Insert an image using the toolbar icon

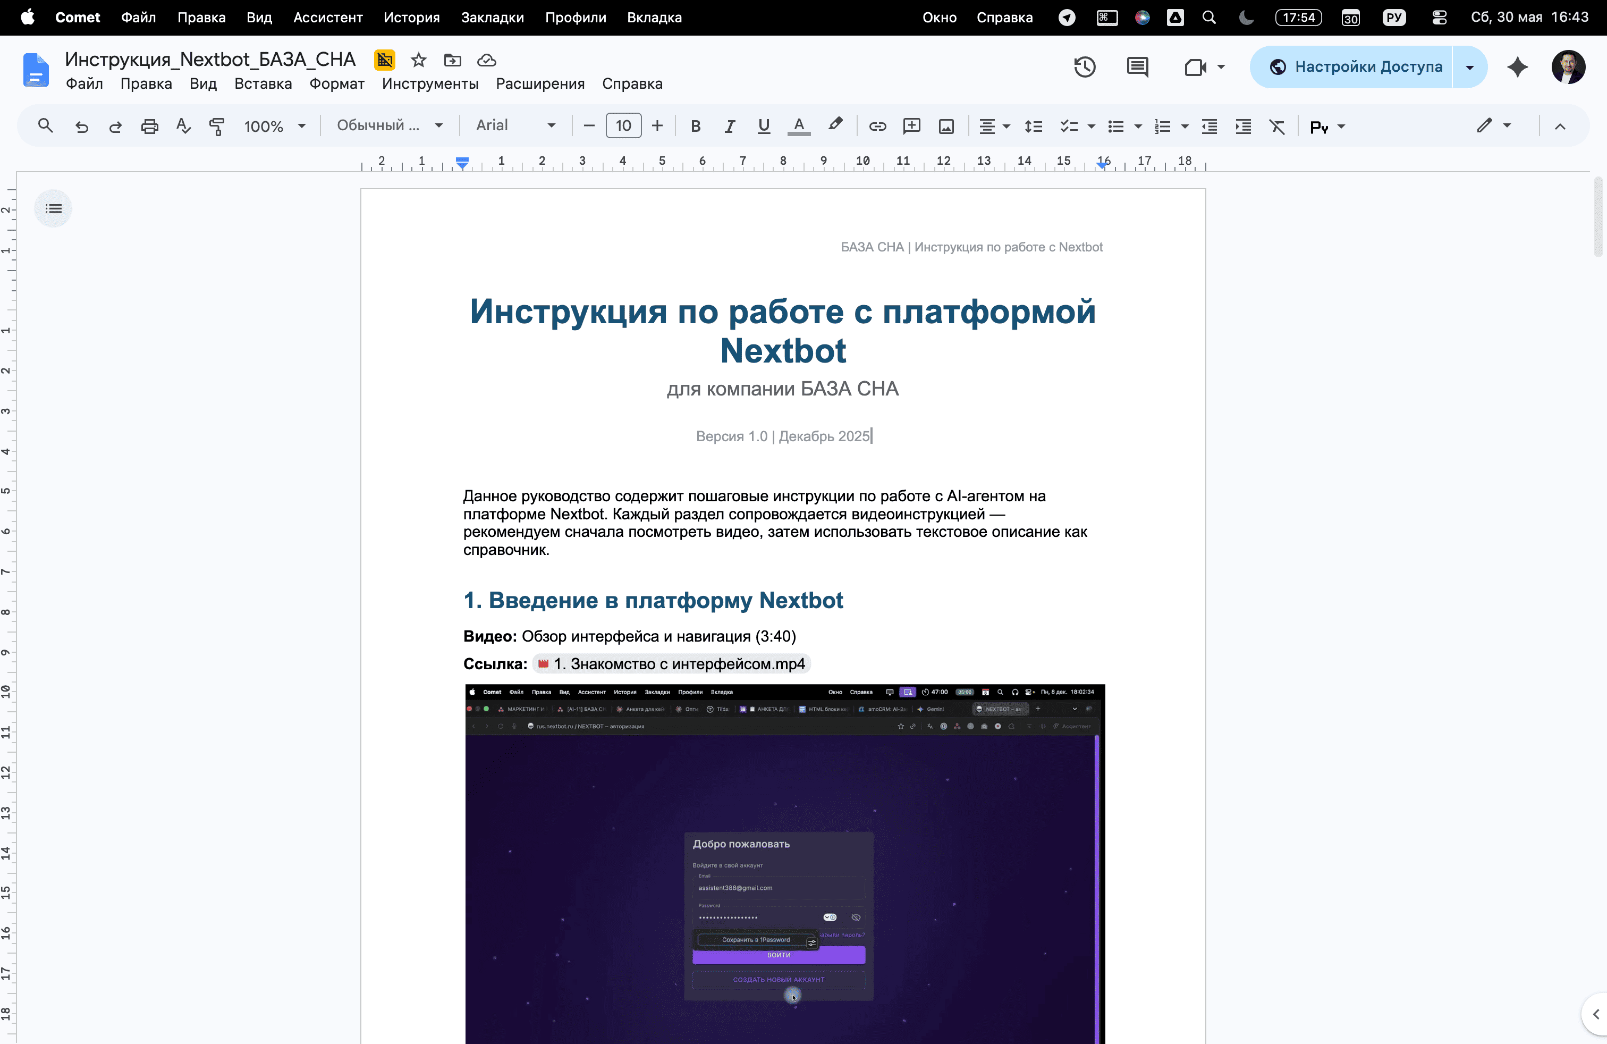(946, 127)
